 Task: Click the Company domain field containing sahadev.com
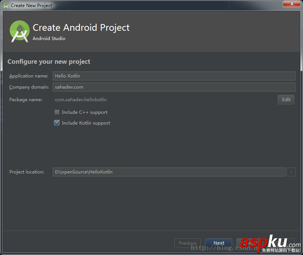[174, 87]
